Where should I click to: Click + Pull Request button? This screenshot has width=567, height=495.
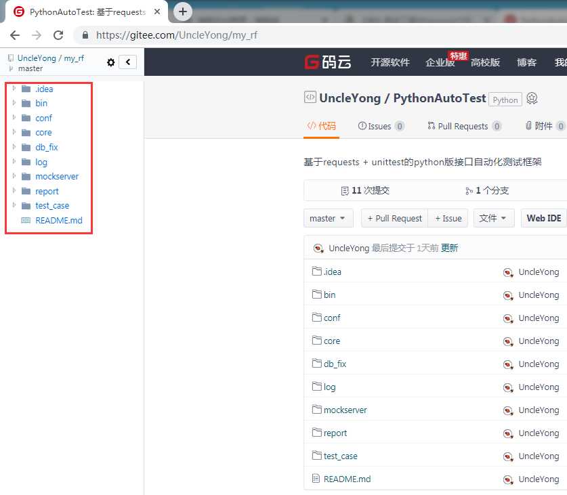tap(394, 218)
